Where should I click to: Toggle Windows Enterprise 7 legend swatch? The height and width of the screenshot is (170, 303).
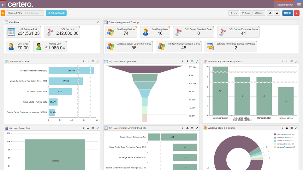(x=275, y=138)
